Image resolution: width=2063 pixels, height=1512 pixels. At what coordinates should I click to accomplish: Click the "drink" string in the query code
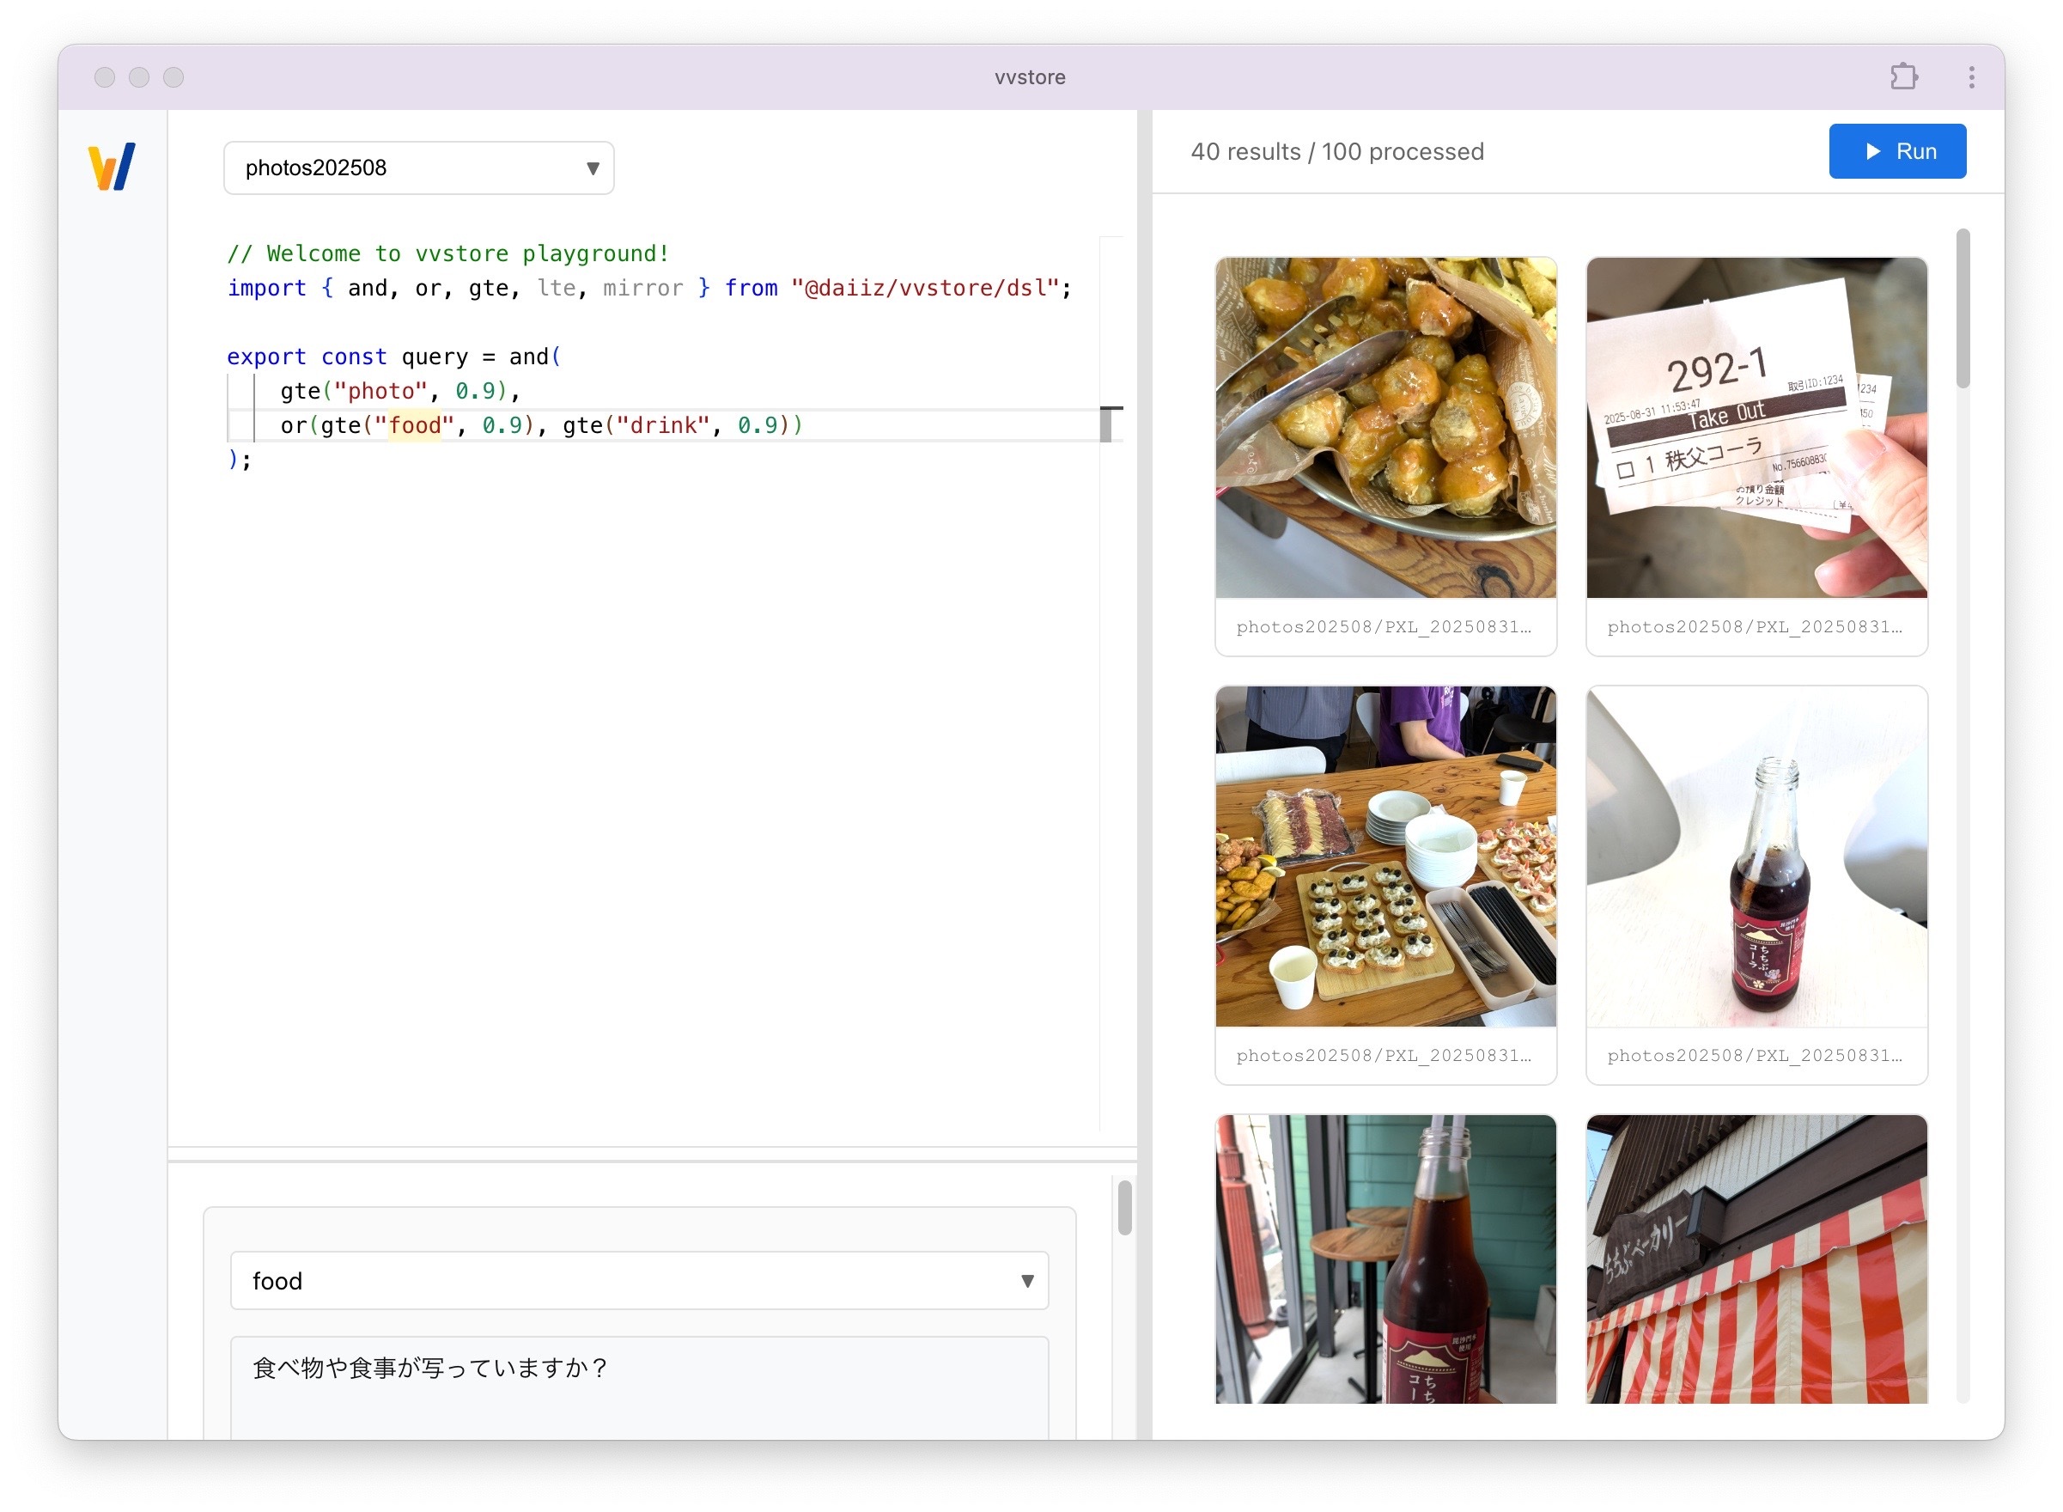pyautogui.click(x=663, y=425)
